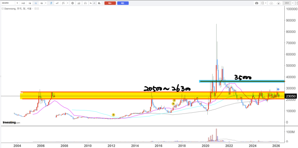Collapse the Daewoong legend toggle box
This screenshot has width=298, height=148.
3,8
